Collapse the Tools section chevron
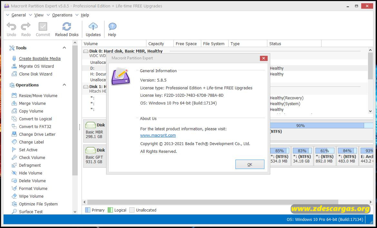This screenshot has height=228, width=377. coord(64,48)
